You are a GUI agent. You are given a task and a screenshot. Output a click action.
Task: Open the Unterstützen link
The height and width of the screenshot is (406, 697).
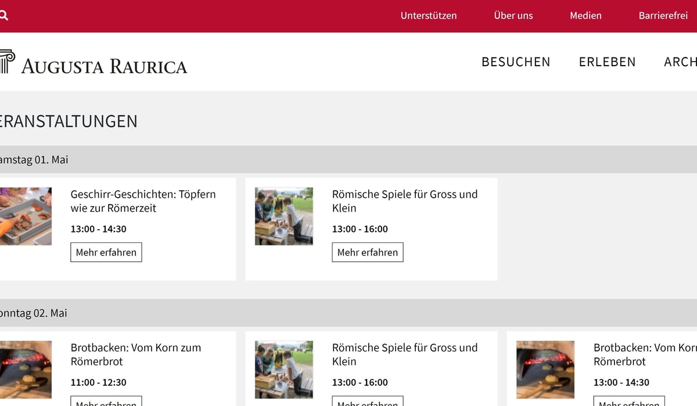pos(429,16)
